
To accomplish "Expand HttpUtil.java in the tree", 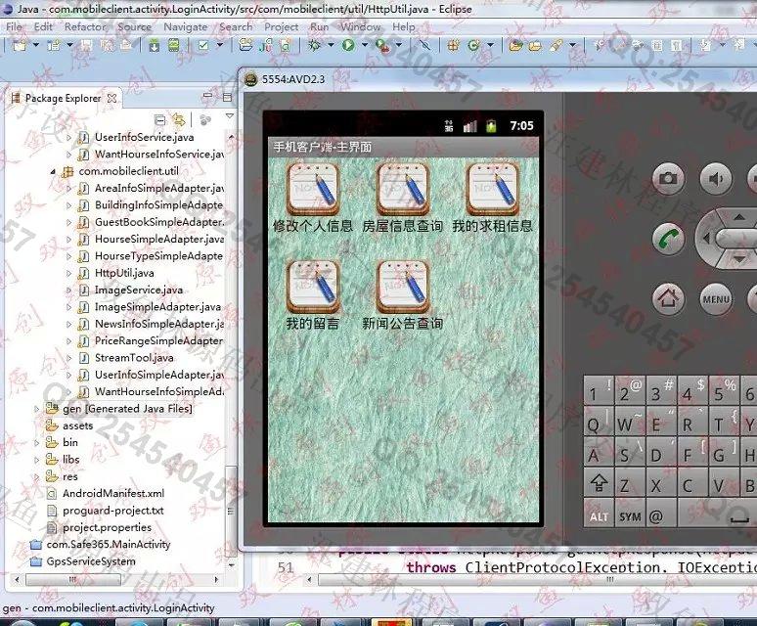I will (69, 273).
